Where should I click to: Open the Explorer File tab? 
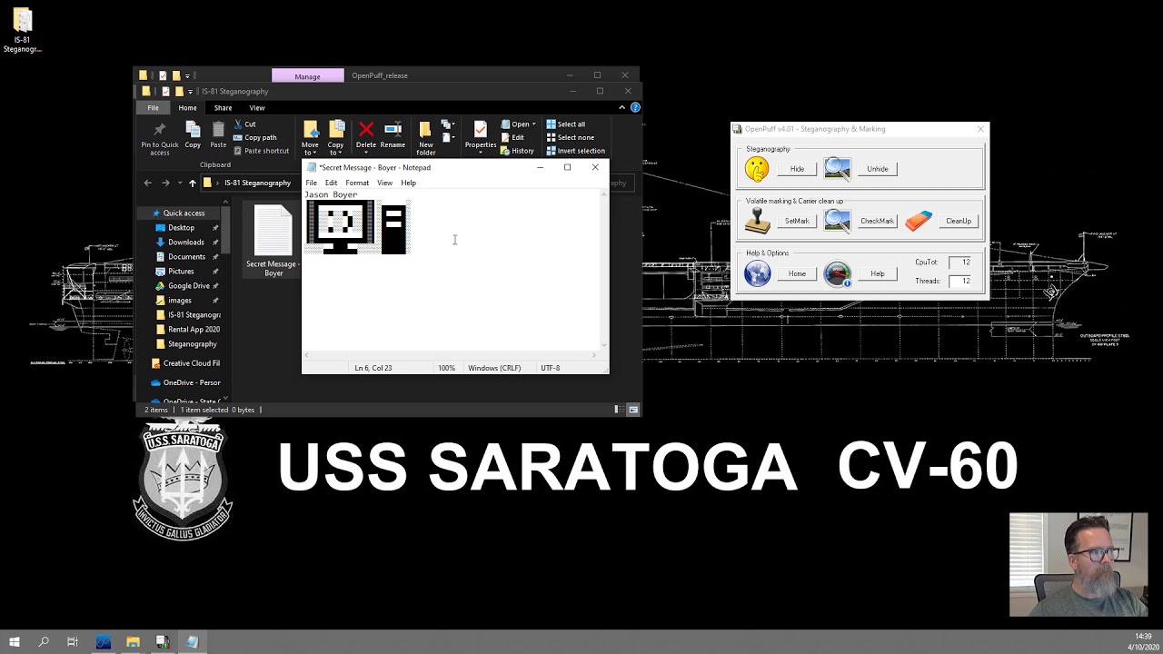point(153,108)
